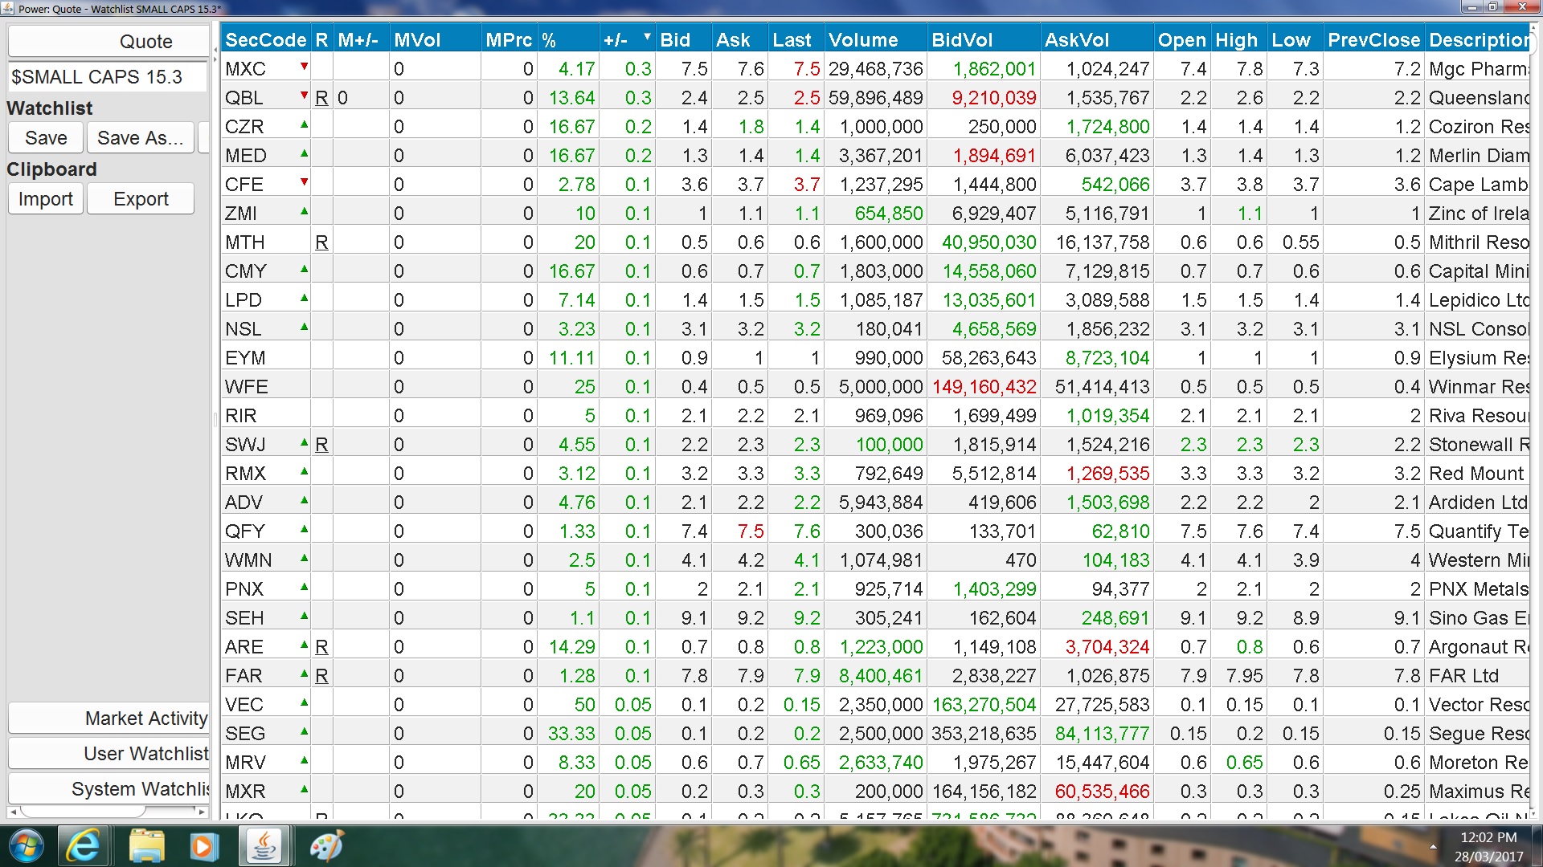Save the current watchlist

pos(46,138)
